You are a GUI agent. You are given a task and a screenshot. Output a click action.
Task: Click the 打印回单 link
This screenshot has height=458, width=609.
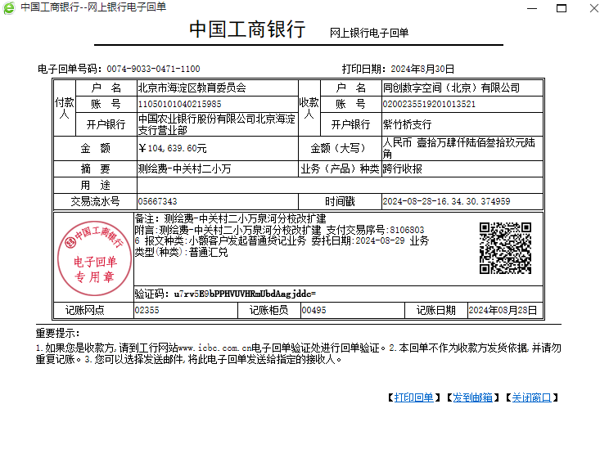pos(413,397)
